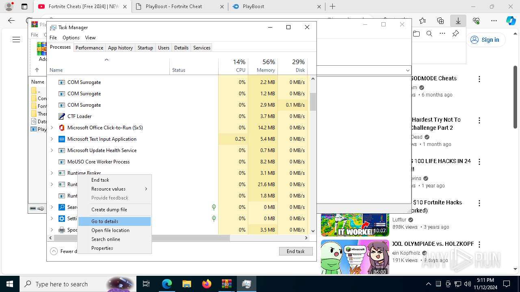Open Task Manager Options menu
Screen dimensions: 520x292
tap(71, 37)
